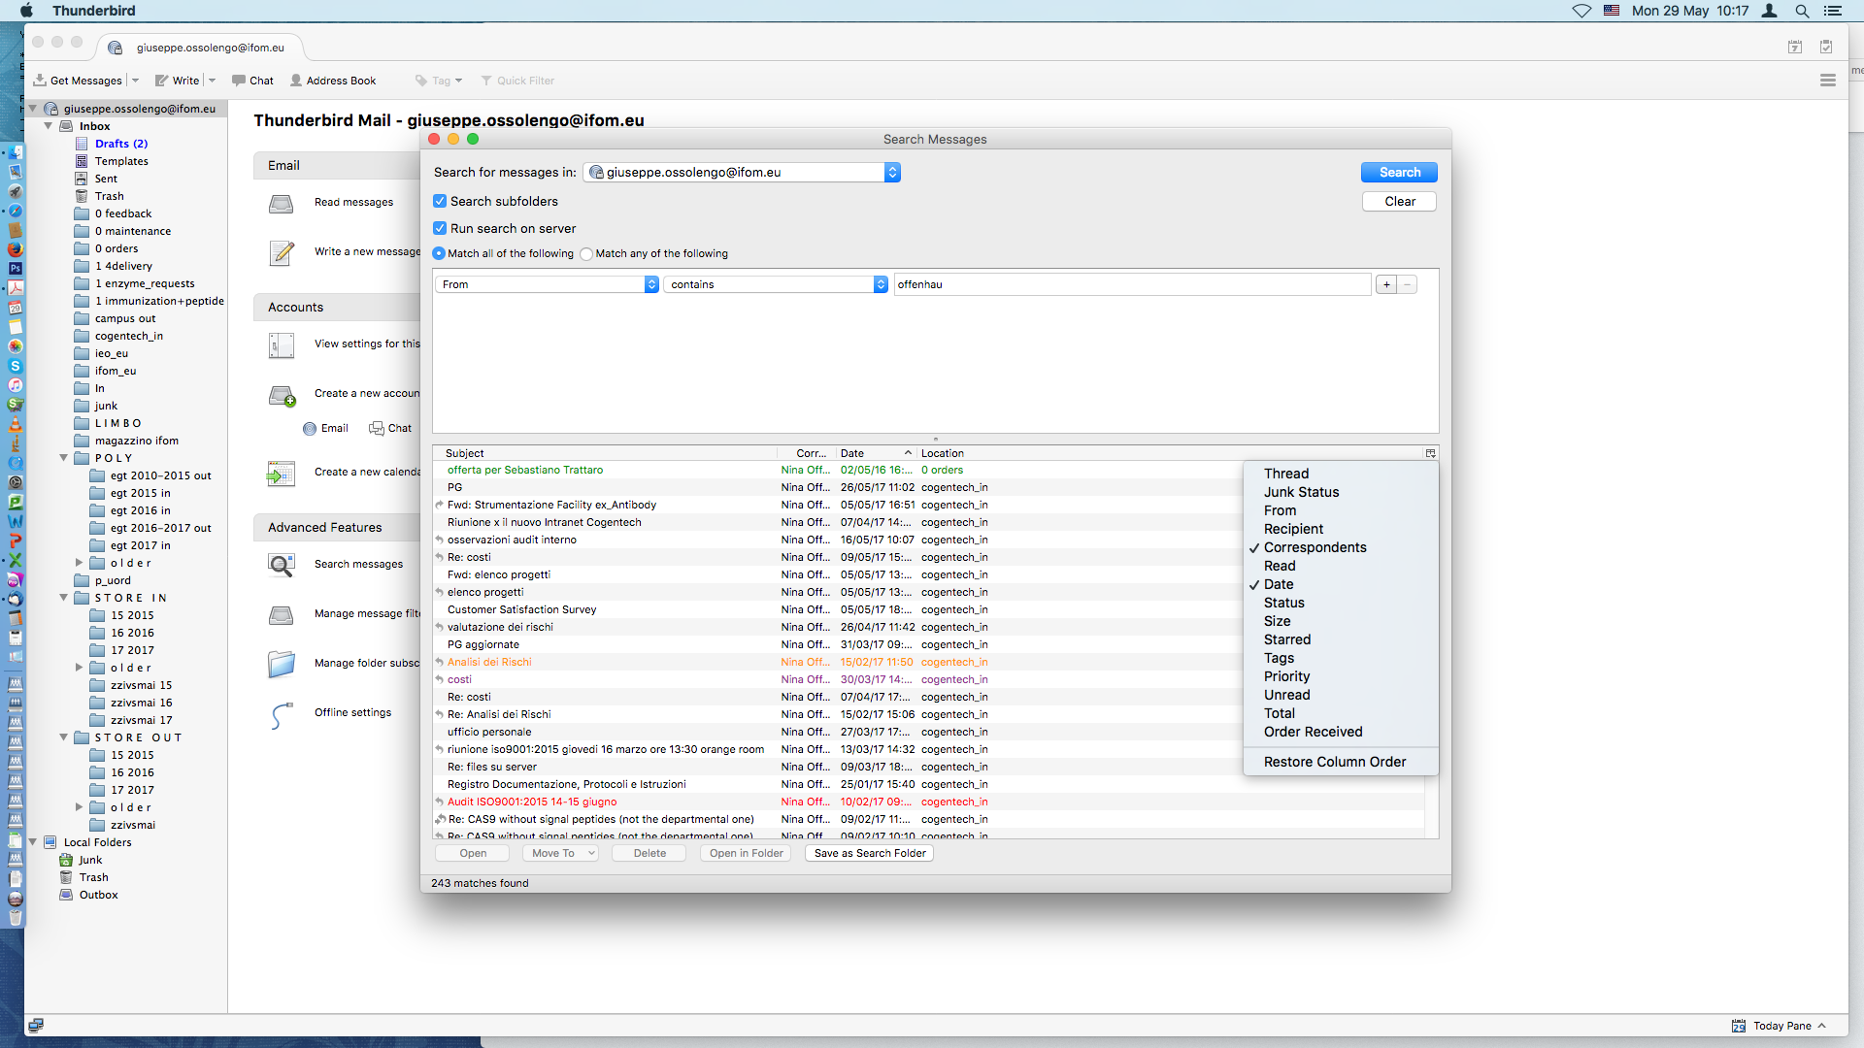1864x1048 pixels.
Task: Click the Manage folder subscriptions icon
Action: [x=282, y=664]
